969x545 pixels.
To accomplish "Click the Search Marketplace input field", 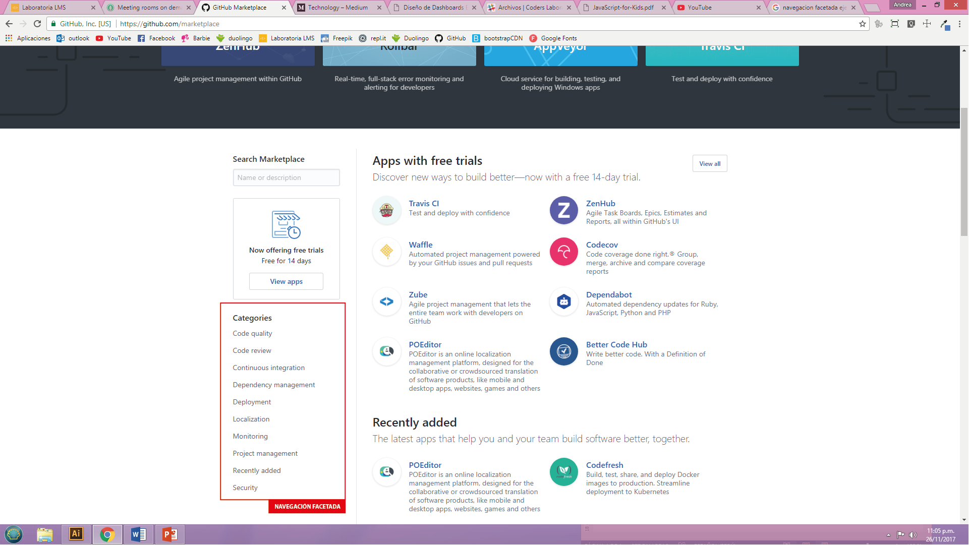I will click(x=286, y=177).
